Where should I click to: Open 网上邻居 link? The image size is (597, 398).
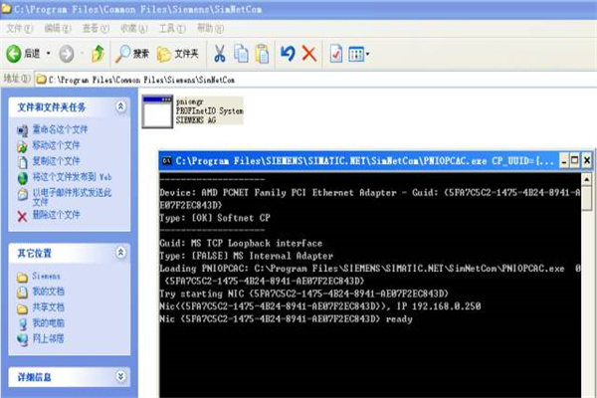click(x=48, y=338)
